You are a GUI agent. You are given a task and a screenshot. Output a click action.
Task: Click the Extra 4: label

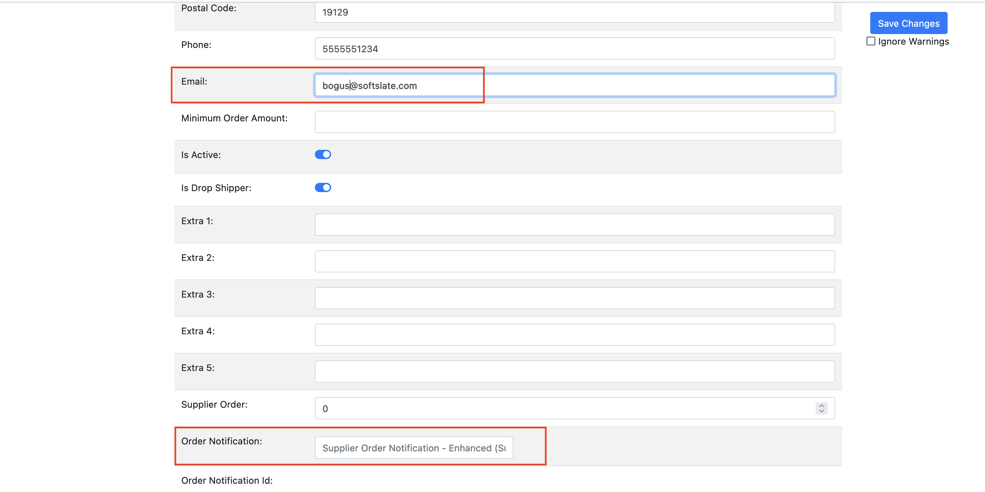coord(198,331)
